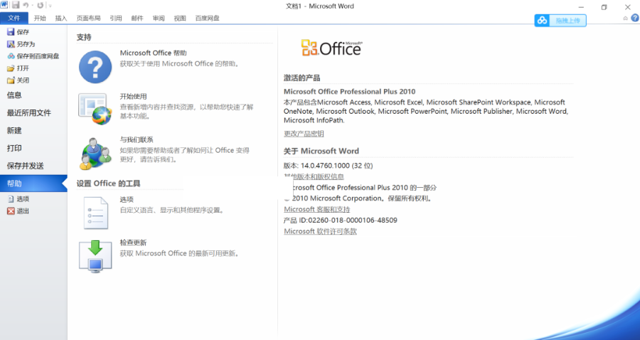Open the 其他版本和版权信息 link
This screenshot has width=640, height=340.
[314, 176]
